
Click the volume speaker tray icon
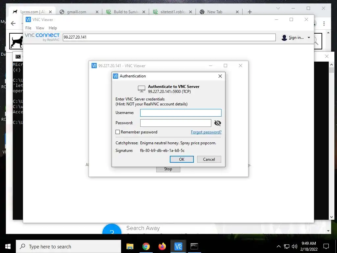point(295,246)
